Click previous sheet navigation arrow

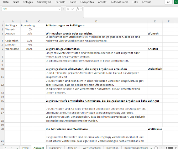click(6, 148)
